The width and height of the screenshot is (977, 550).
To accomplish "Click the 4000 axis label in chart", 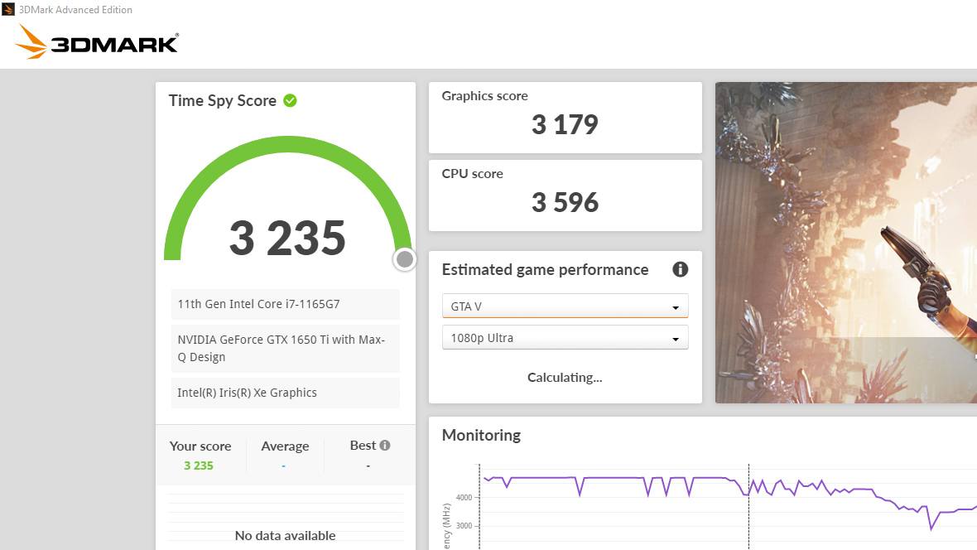I will pos(464,498).
